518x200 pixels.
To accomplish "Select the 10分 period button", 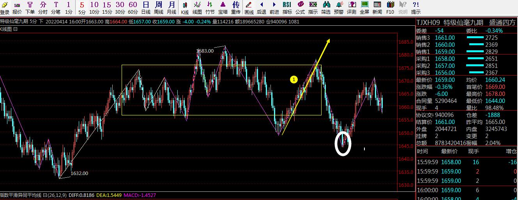I will pos(94,7).
